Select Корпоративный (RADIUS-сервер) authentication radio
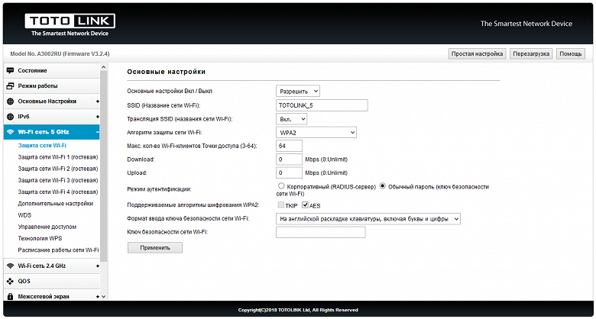 coord(281,186)
